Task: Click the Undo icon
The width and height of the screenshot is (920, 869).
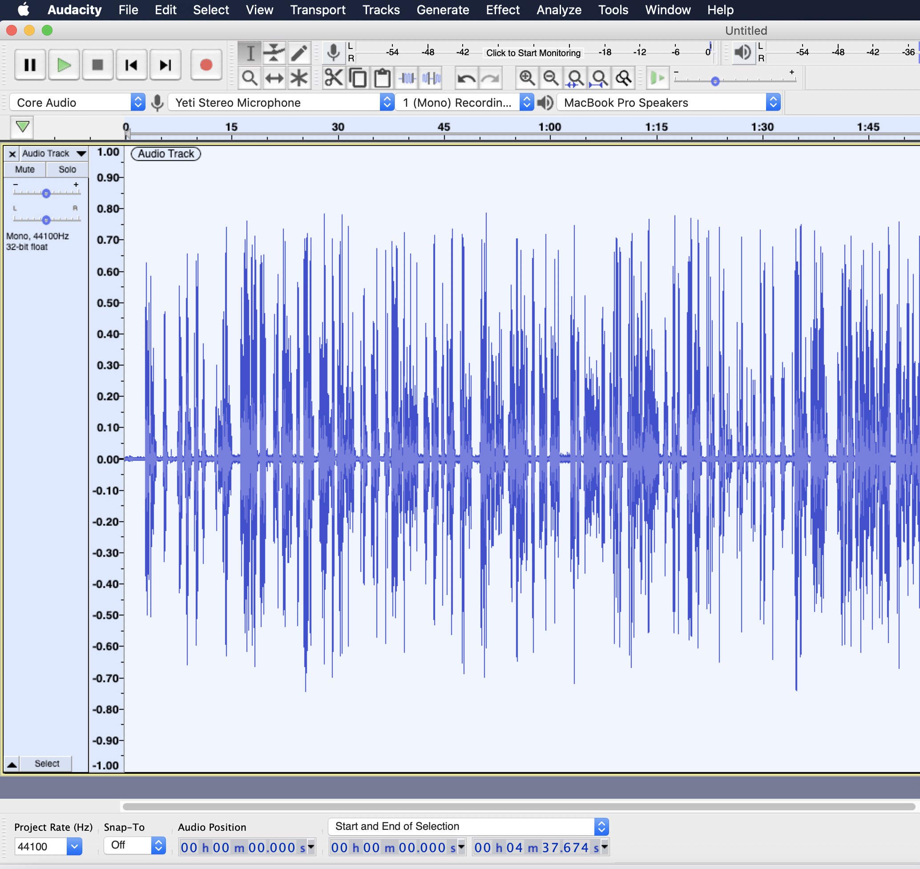Action: click(467, 78)
